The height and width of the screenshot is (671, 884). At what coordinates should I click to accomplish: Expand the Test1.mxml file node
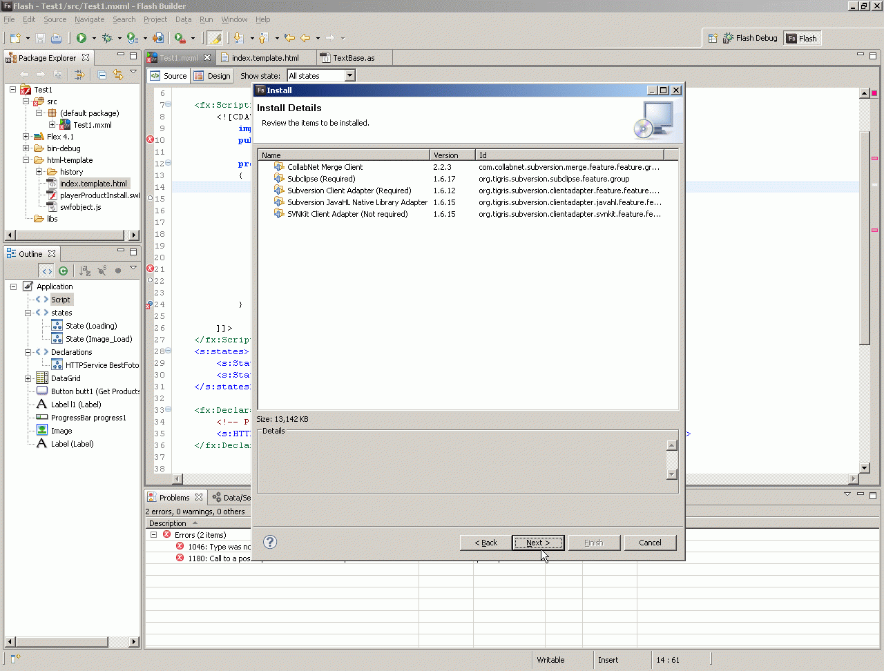coord(52,125)
